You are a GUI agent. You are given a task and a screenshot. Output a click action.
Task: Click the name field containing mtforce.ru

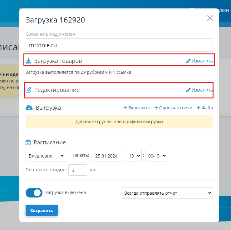119,45
